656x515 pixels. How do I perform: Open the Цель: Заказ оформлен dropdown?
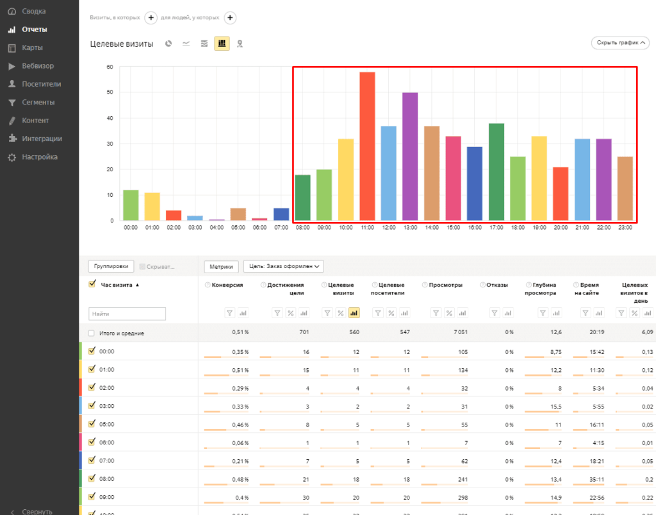click(x=283, y=266)
